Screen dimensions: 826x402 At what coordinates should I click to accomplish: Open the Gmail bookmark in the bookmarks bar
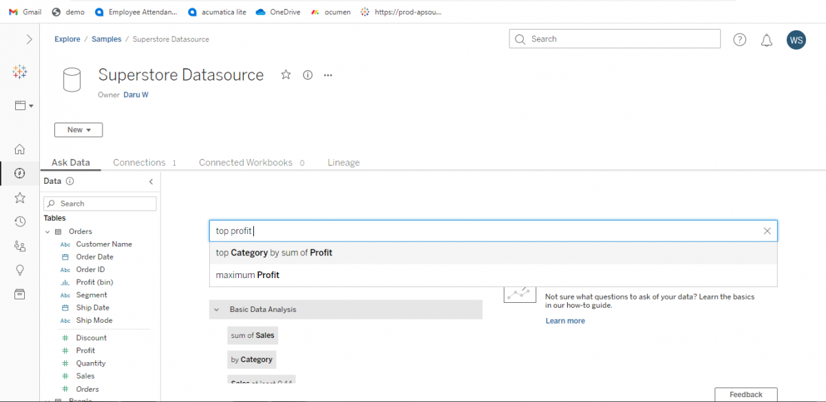click(x=25, y=11)
